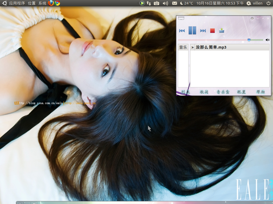Open the 应用程序 applications menu
This screenshot has width=273, height=204.
click(17, 3)
